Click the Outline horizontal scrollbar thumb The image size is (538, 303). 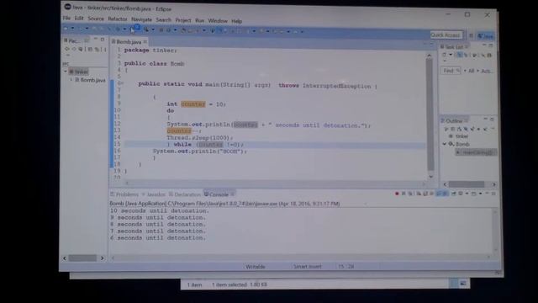click(x=466, y=184)
